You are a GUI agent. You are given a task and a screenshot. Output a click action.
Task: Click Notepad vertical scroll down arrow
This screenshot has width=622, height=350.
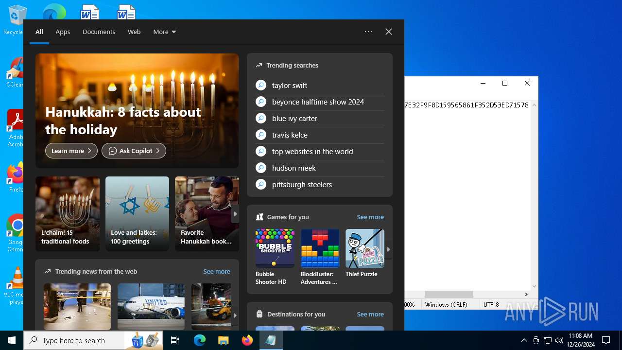coord(534,286)
